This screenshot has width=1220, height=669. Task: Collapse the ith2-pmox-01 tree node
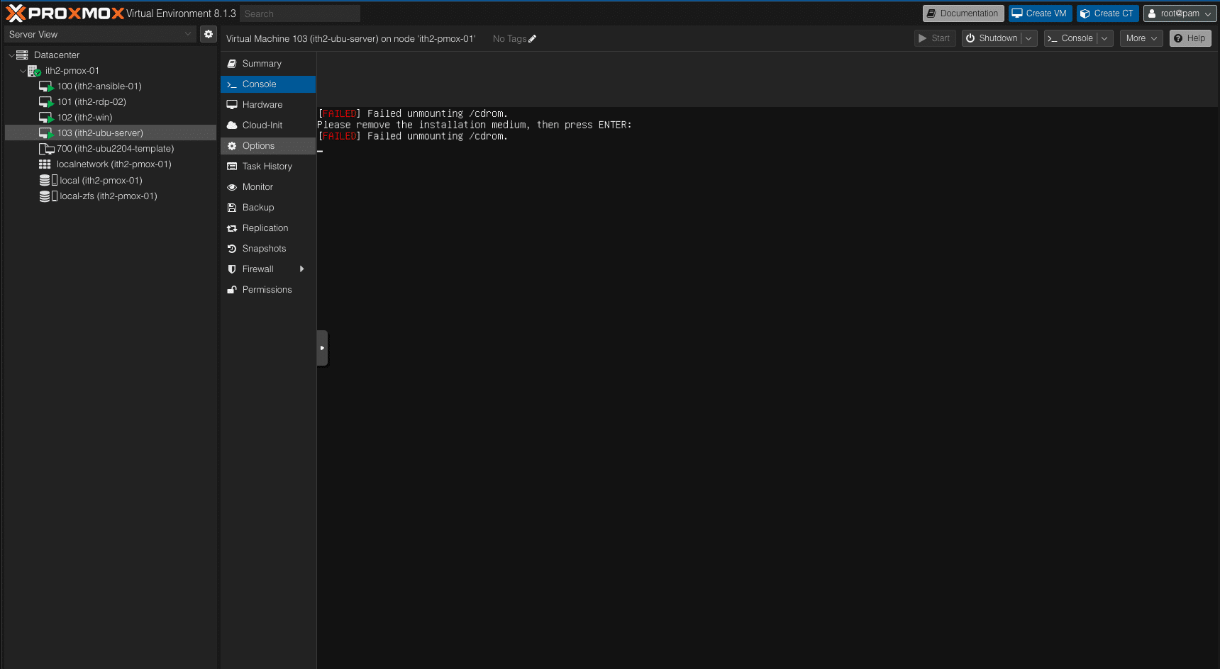point(22,70)
